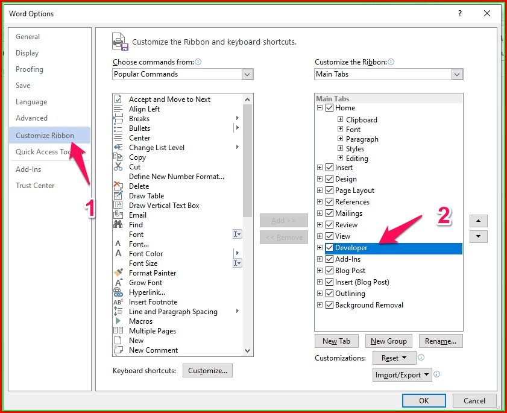Screen dimensions: 507x413
Task: Click the Cancel button
Action: 474,400
